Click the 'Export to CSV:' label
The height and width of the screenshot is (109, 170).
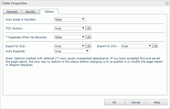pyautogui.click(x=107, y=46)
